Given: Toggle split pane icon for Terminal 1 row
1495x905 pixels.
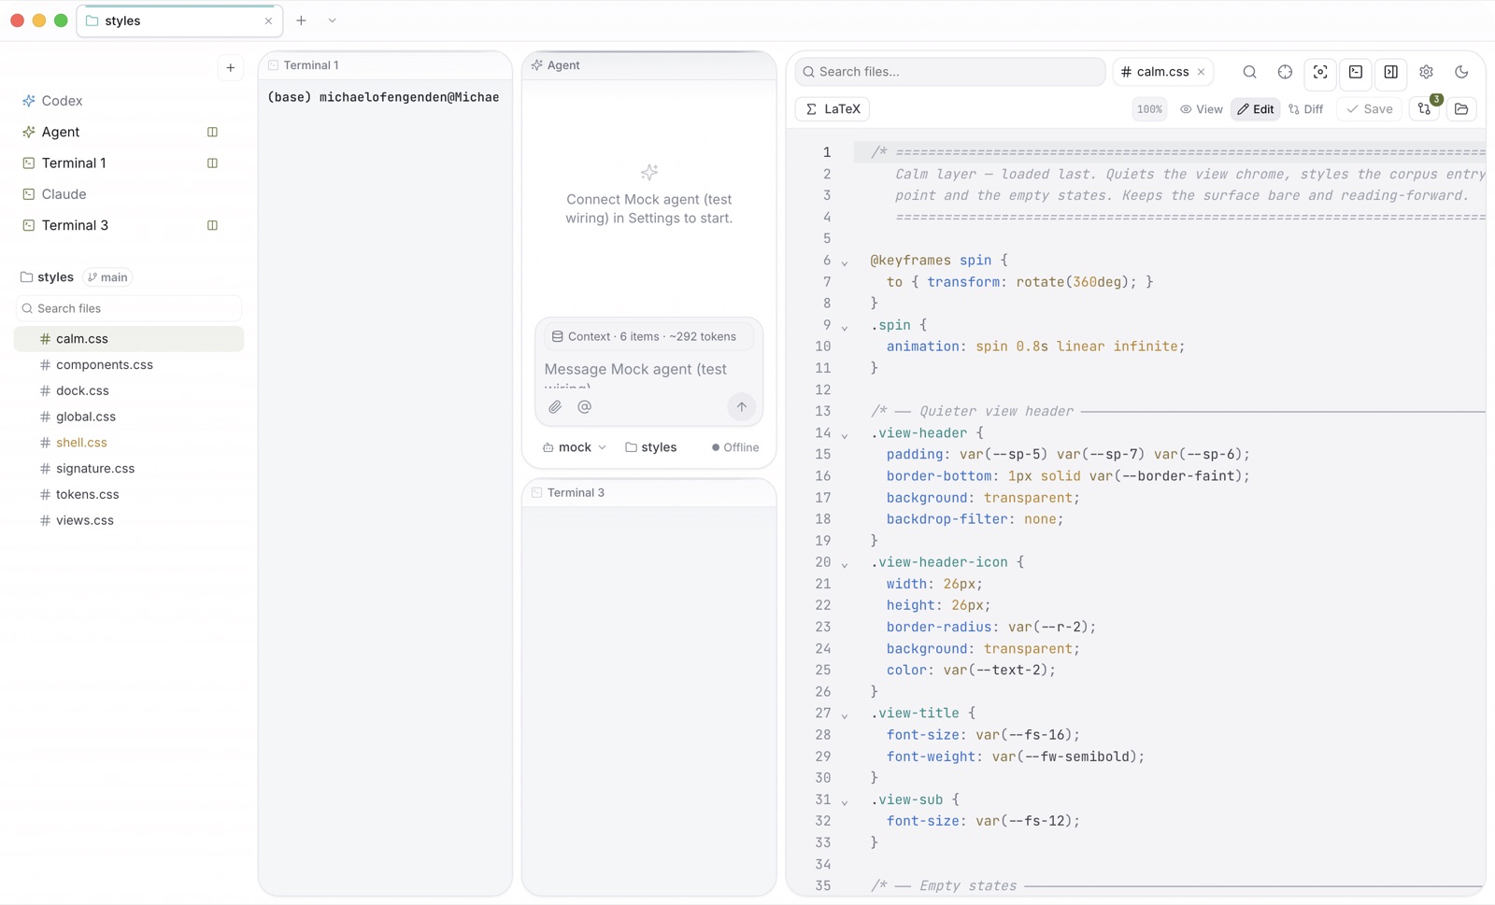Looking at the screenshot, I should [212, 163].
